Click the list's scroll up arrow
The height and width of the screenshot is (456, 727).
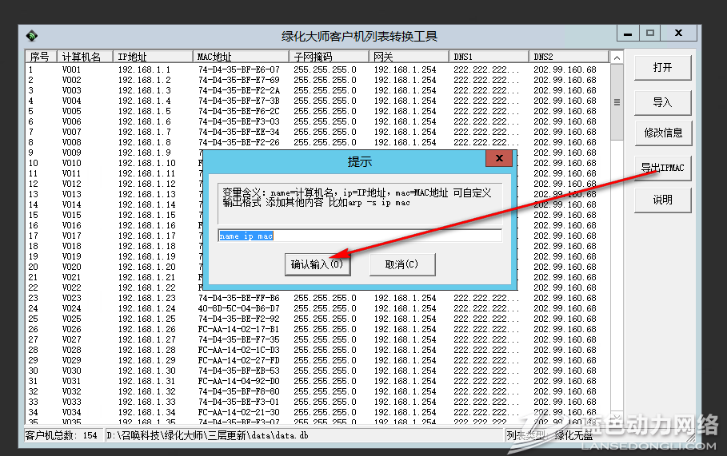[617, 57]
